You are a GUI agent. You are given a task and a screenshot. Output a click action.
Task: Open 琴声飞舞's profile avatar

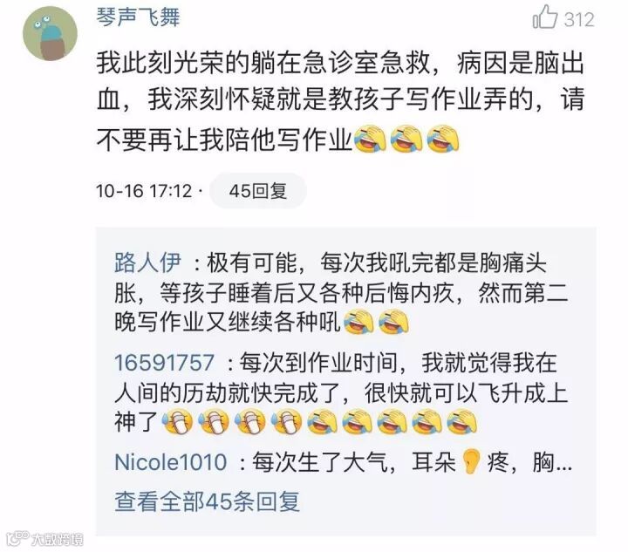[50, 33]
